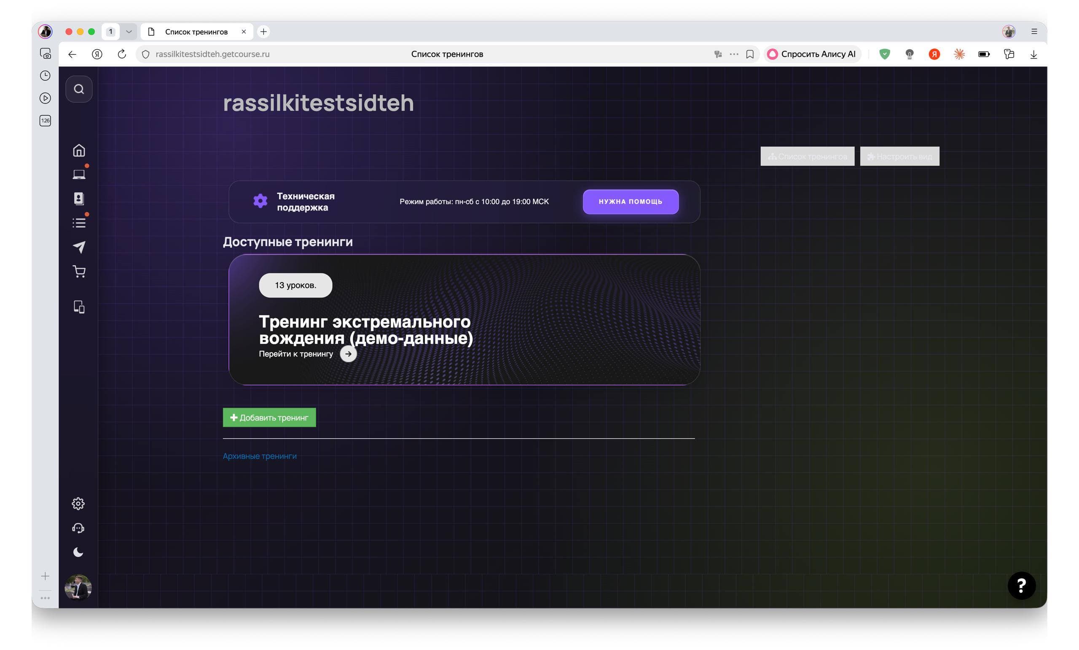
Task: Open the task list icon in sidebar
Action: 79,223
